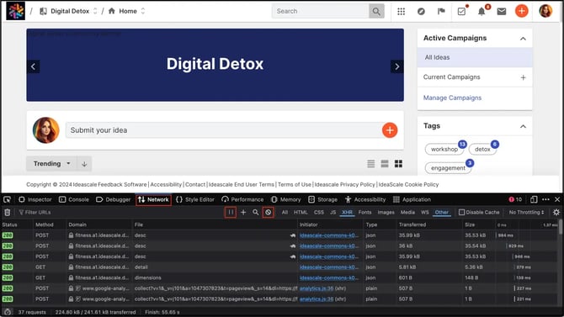Open the Trending sort dropdown
This screenshot has width=564, height=317.
(x=51, y=164)
